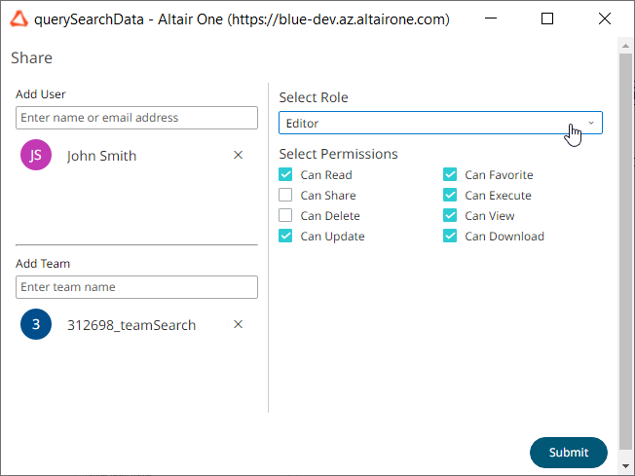Uncheck the Can Read permission
Image resolution: width=635 pixels, height=476 pixels.
[285, 175]
